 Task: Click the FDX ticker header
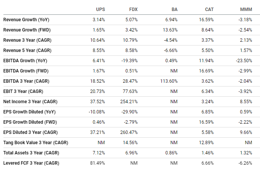tap(134, 9)
